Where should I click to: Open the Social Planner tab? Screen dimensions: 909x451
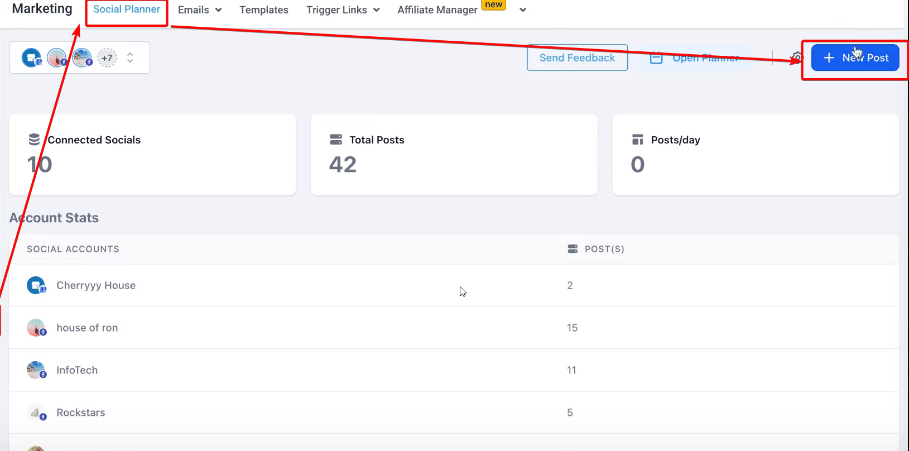pos(127,9)
